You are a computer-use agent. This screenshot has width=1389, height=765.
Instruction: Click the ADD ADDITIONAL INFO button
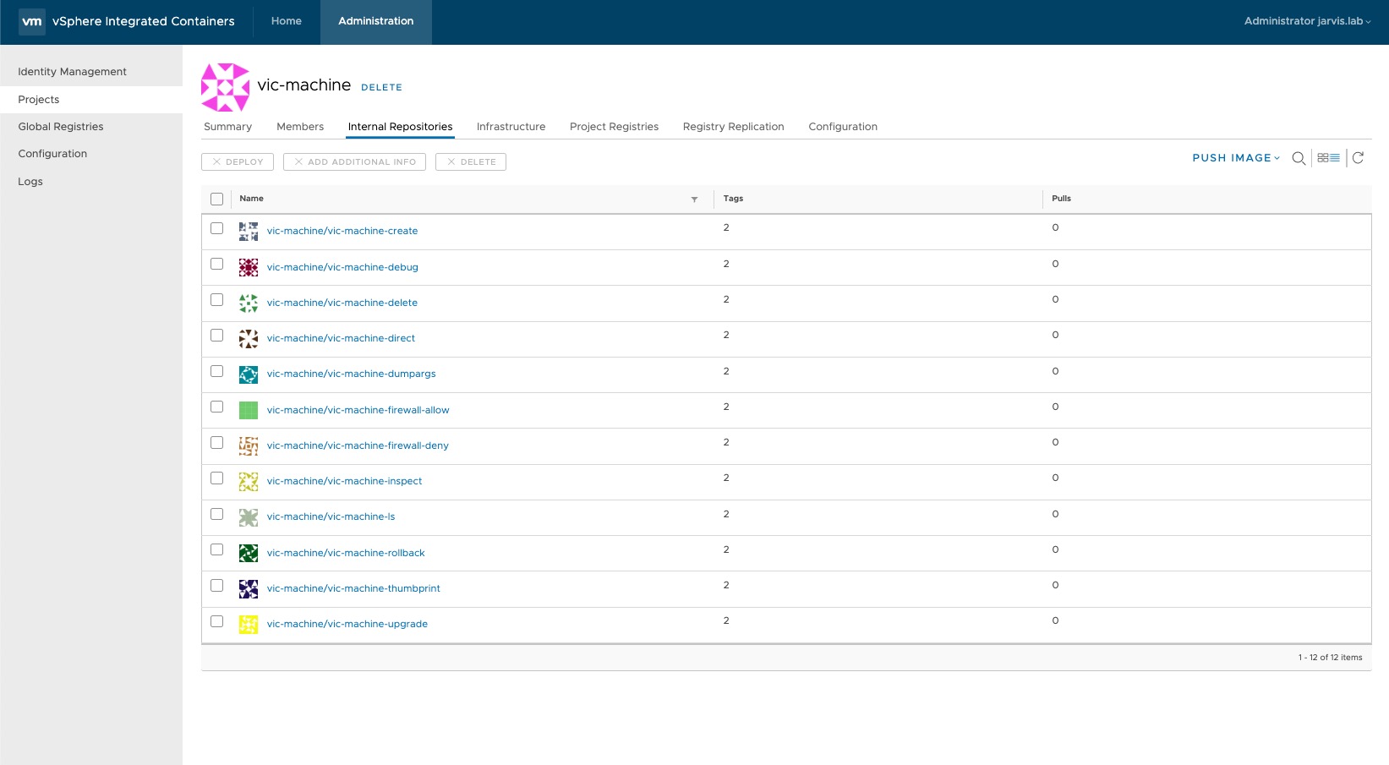coord(354,161)
